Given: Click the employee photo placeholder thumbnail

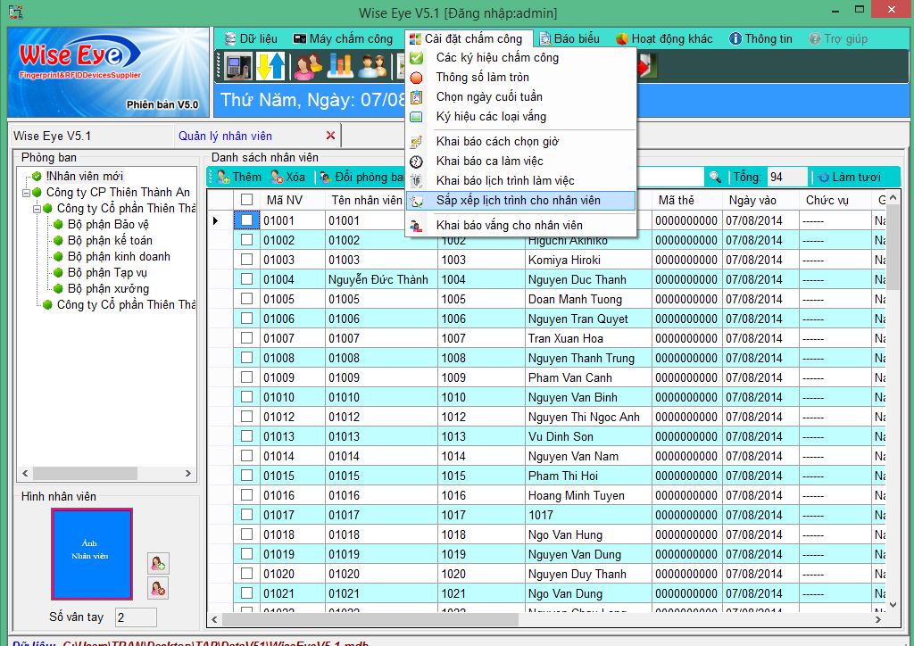Looking at the screenshot, I should point(92,553).
